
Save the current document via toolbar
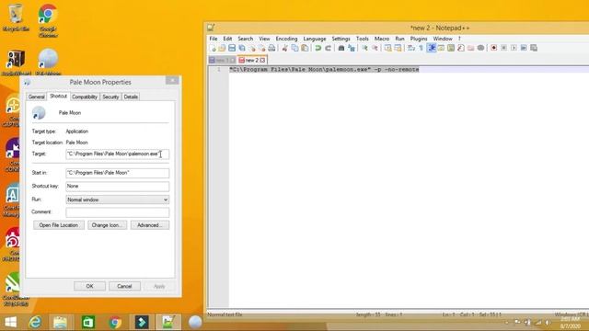click(x=232, y=48)
